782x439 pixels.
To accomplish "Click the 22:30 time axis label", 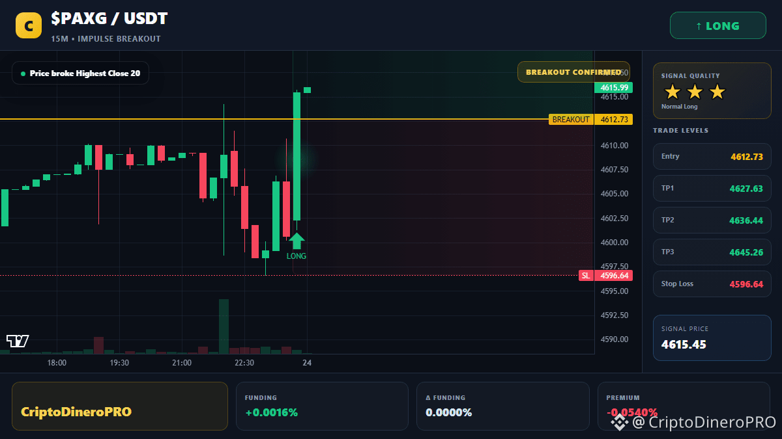I will pyautogui.click(x=244, y=363).
